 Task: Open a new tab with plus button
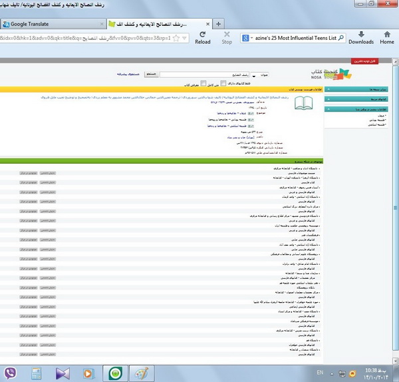click(x=219, y=24)
